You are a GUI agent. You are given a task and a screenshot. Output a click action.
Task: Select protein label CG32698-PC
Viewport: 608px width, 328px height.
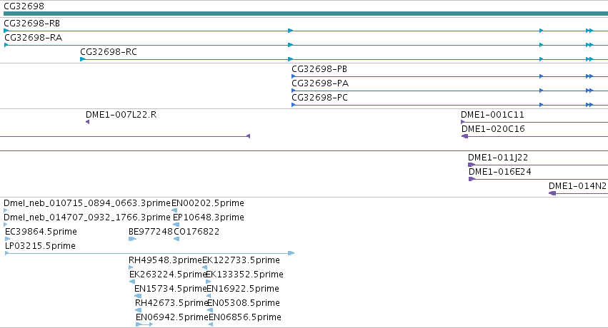click(x=319, y=98)
